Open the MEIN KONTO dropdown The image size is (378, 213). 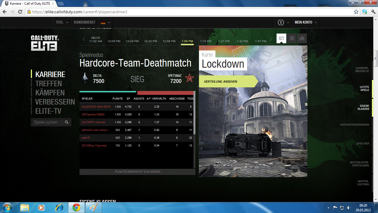[x=305, y=22]
